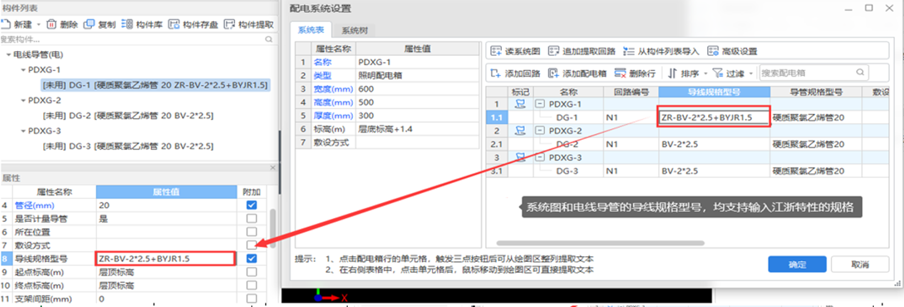Viewport: 904px width, 307px height.
Task: Click the 读系统图 toolbar icon
Action: [x=496, y=51]
